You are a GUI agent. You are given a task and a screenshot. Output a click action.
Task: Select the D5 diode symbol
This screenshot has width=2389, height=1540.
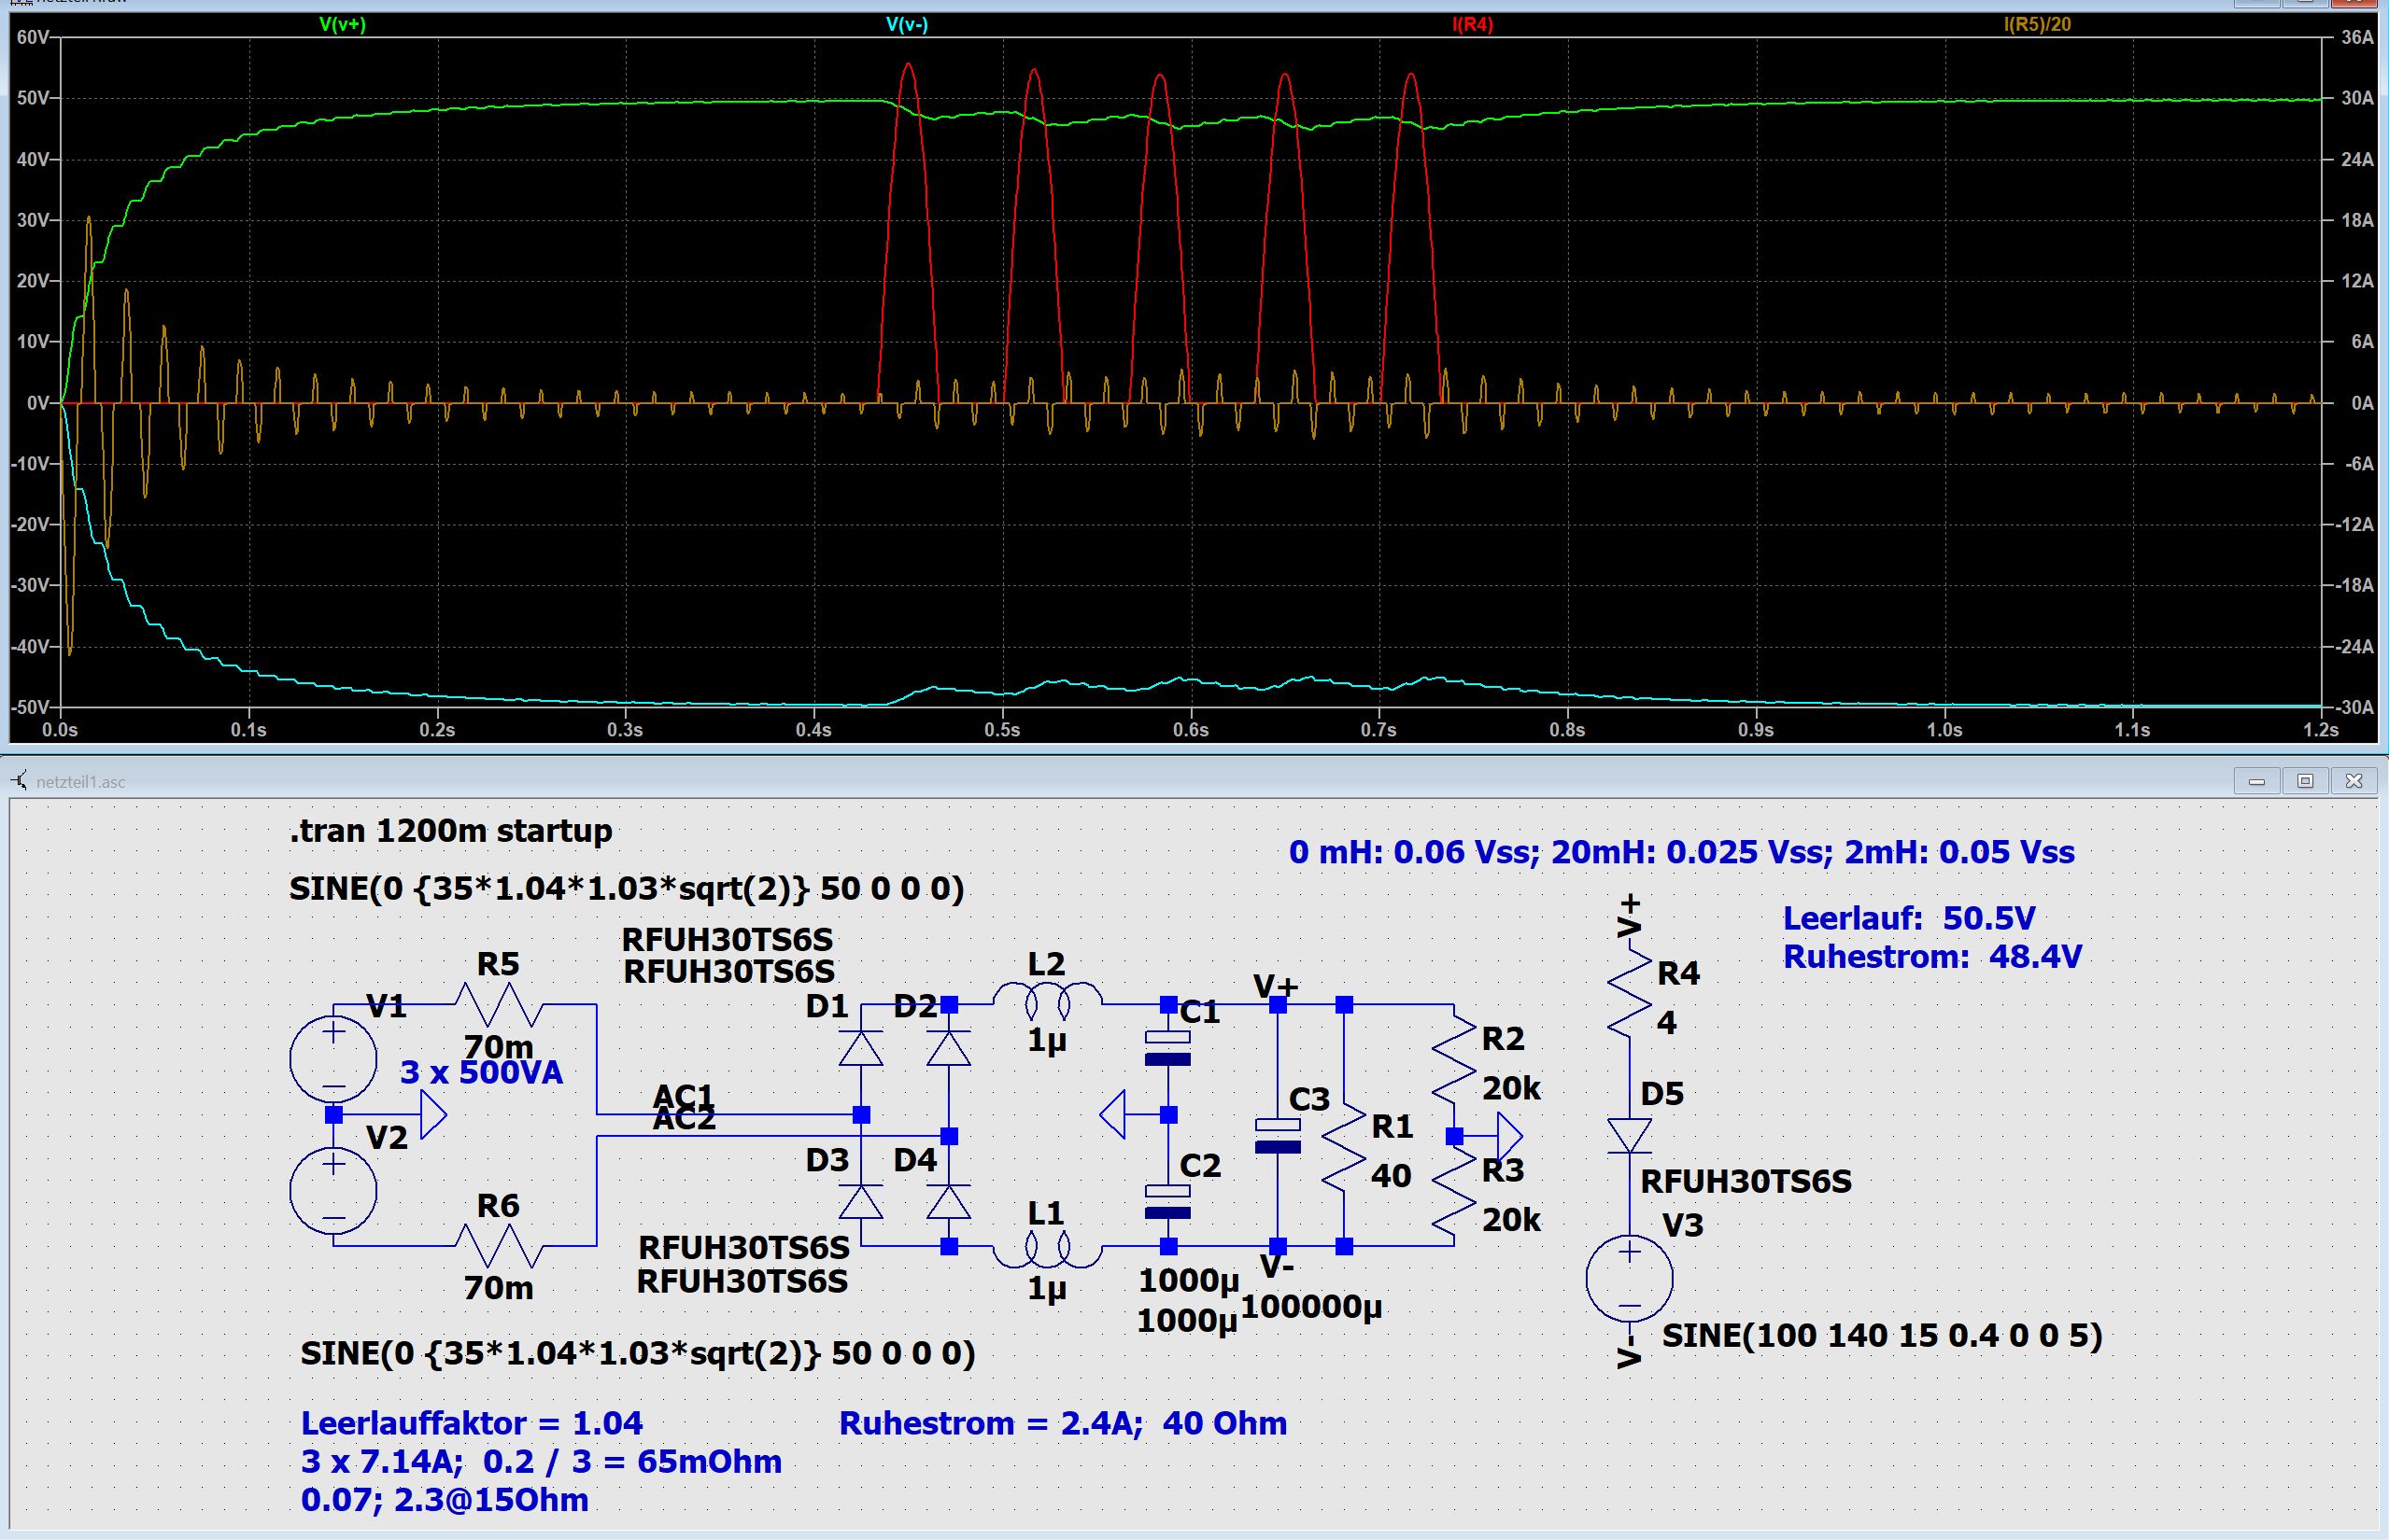1629,1136
